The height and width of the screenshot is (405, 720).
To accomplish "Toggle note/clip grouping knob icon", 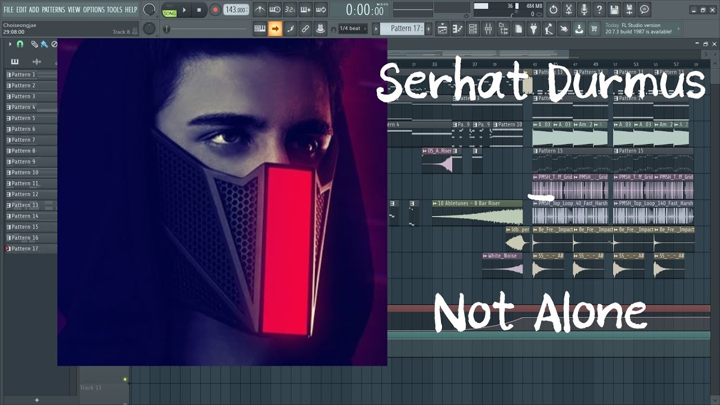I will [x=321, y=29].
